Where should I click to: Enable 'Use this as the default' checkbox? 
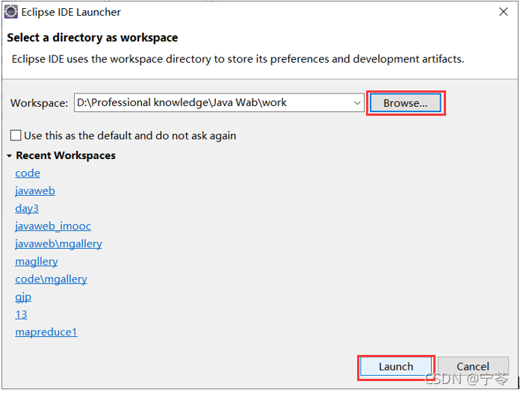point(16,136)
